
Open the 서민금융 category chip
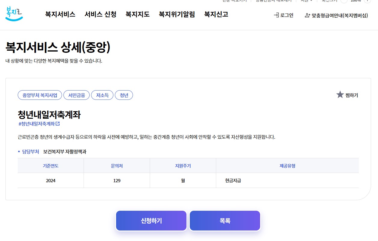click(x=76, y=95)
